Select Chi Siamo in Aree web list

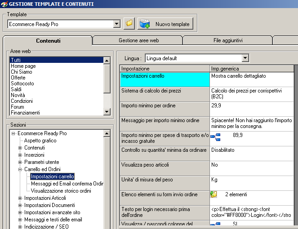pyautogui.click(x=57, y=72)
